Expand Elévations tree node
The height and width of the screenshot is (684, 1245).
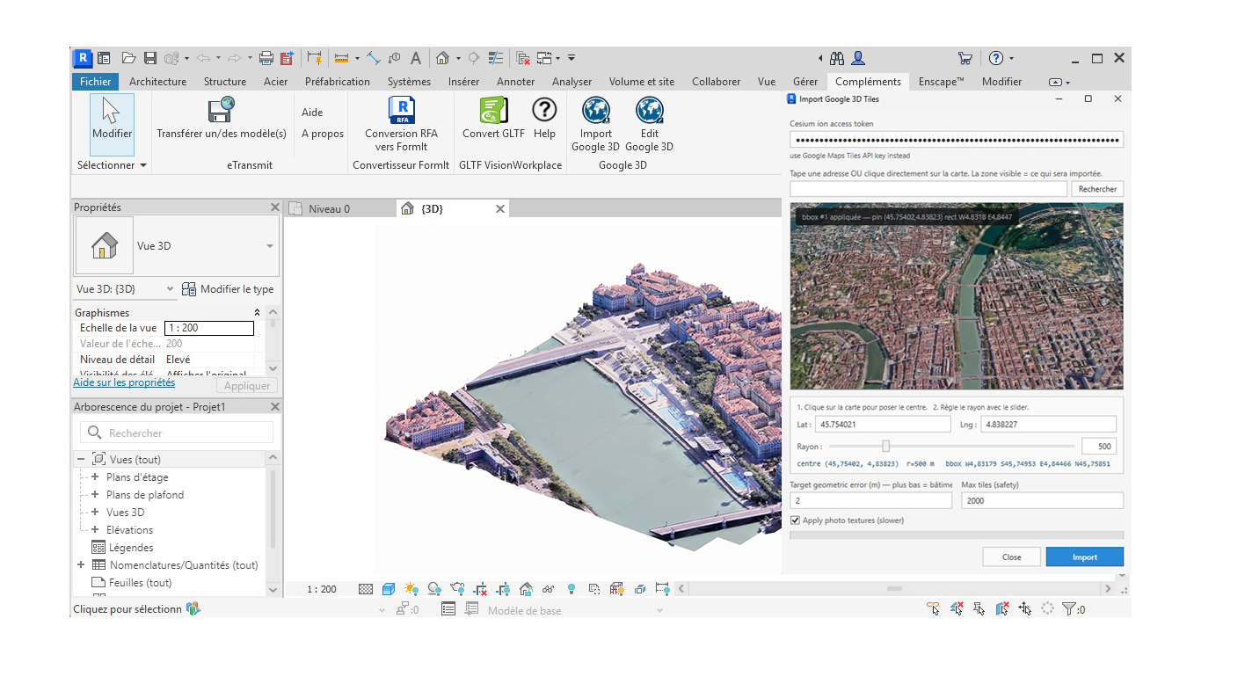[95, 530]
